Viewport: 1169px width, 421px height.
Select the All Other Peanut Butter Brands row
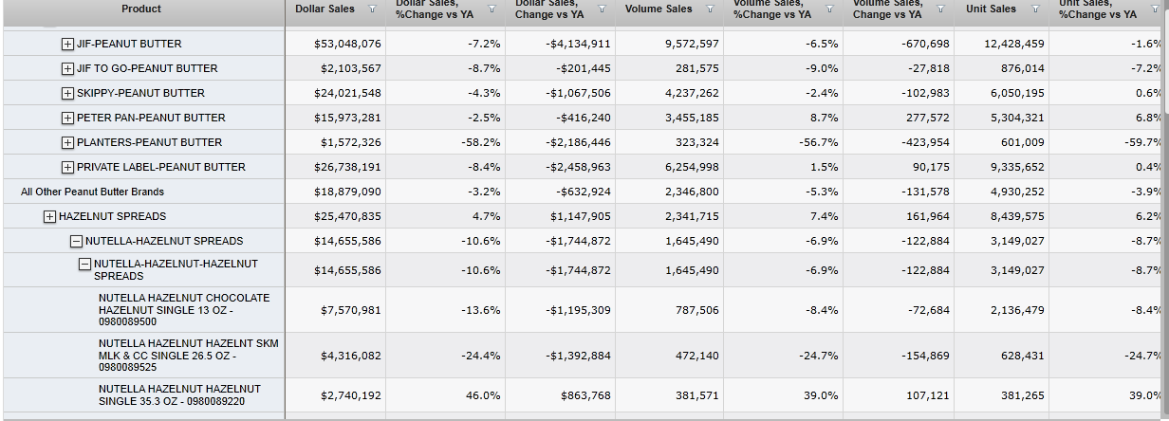92,192
